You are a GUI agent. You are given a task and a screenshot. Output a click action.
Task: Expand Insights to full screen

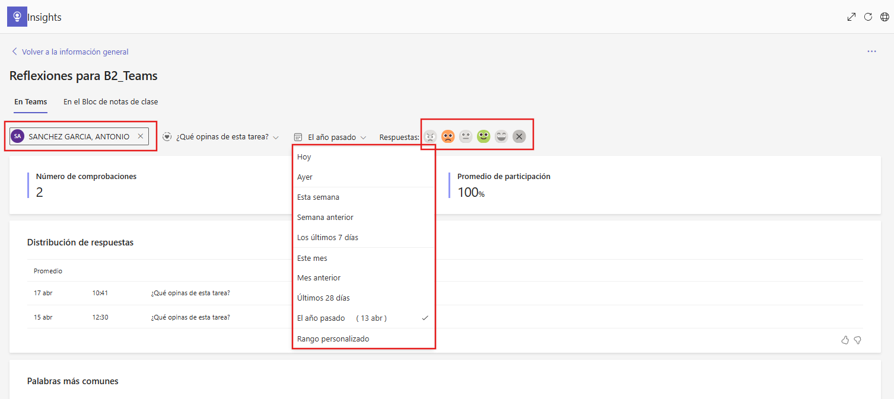click(851, 17)
